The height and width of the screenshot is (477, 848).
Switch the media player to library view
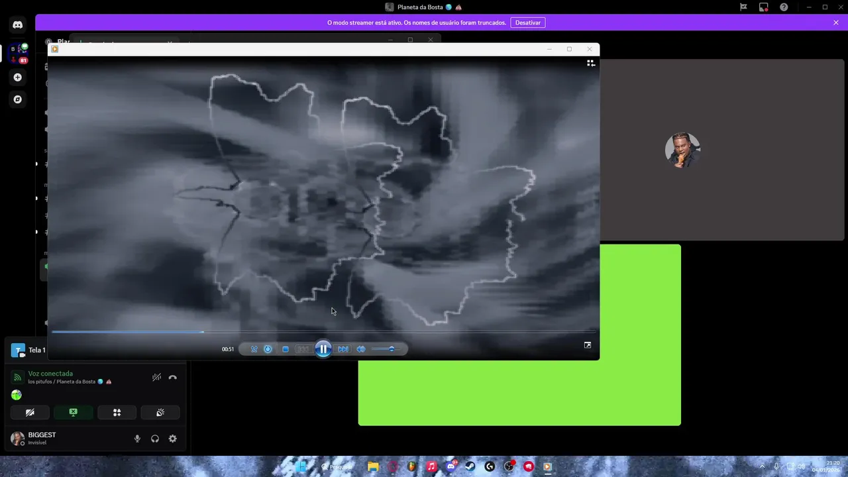pyautogui.click(x=591, y=64)
